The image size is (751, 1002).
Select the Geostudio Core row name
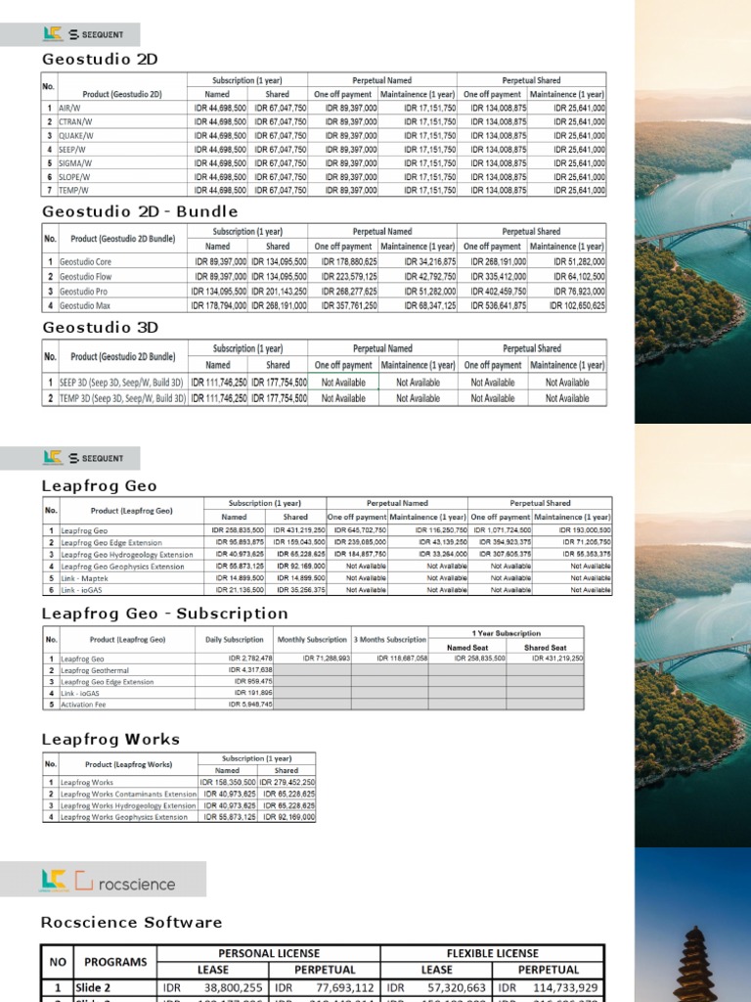[86, 262]
